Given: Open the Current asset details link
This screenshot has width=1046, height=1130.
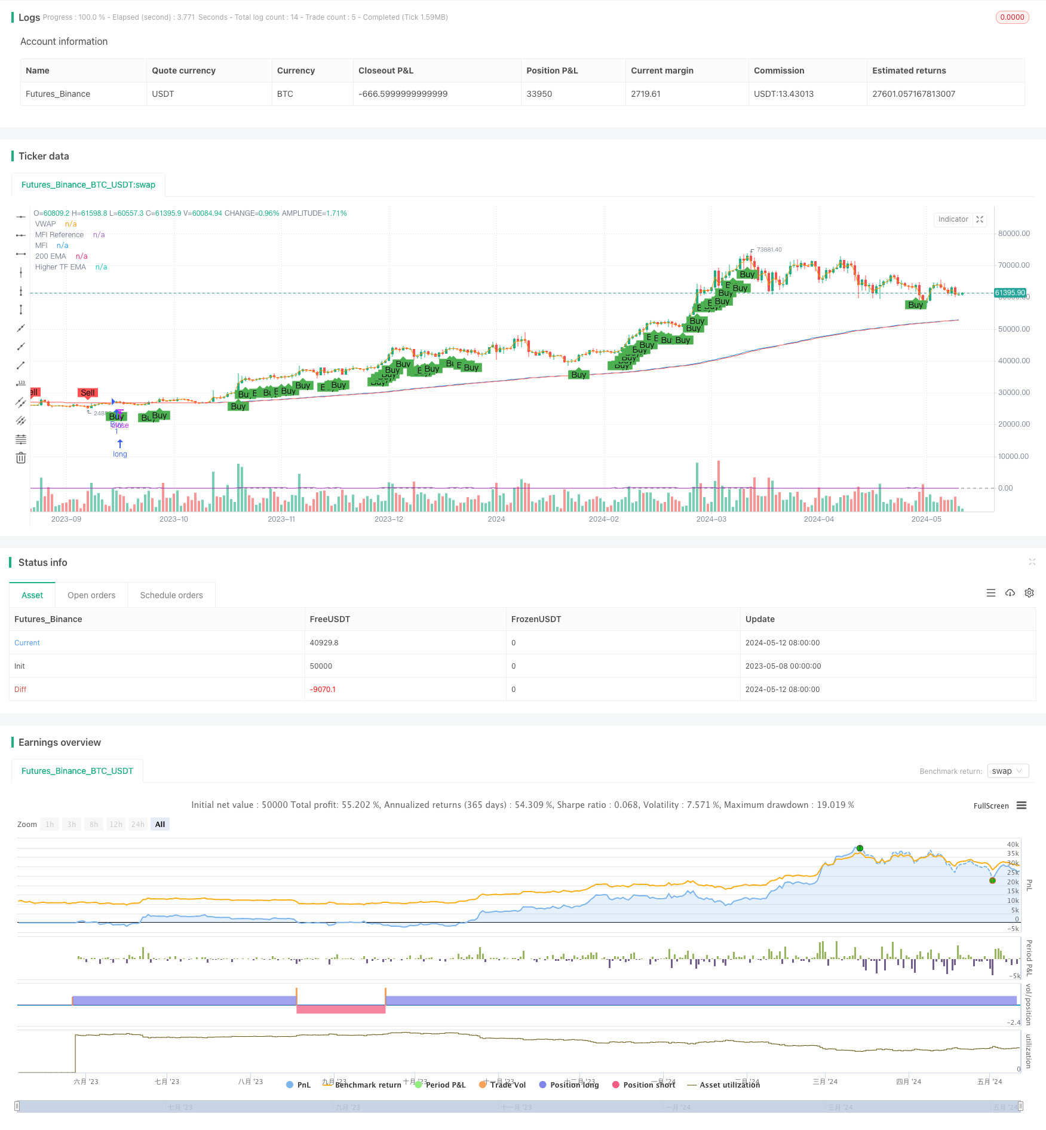Looking at the screenshot, I should (x=27, y=642).
